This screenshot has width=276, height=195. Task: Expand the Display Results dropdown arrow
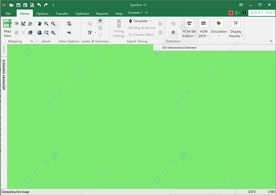(x=242, y=36)
